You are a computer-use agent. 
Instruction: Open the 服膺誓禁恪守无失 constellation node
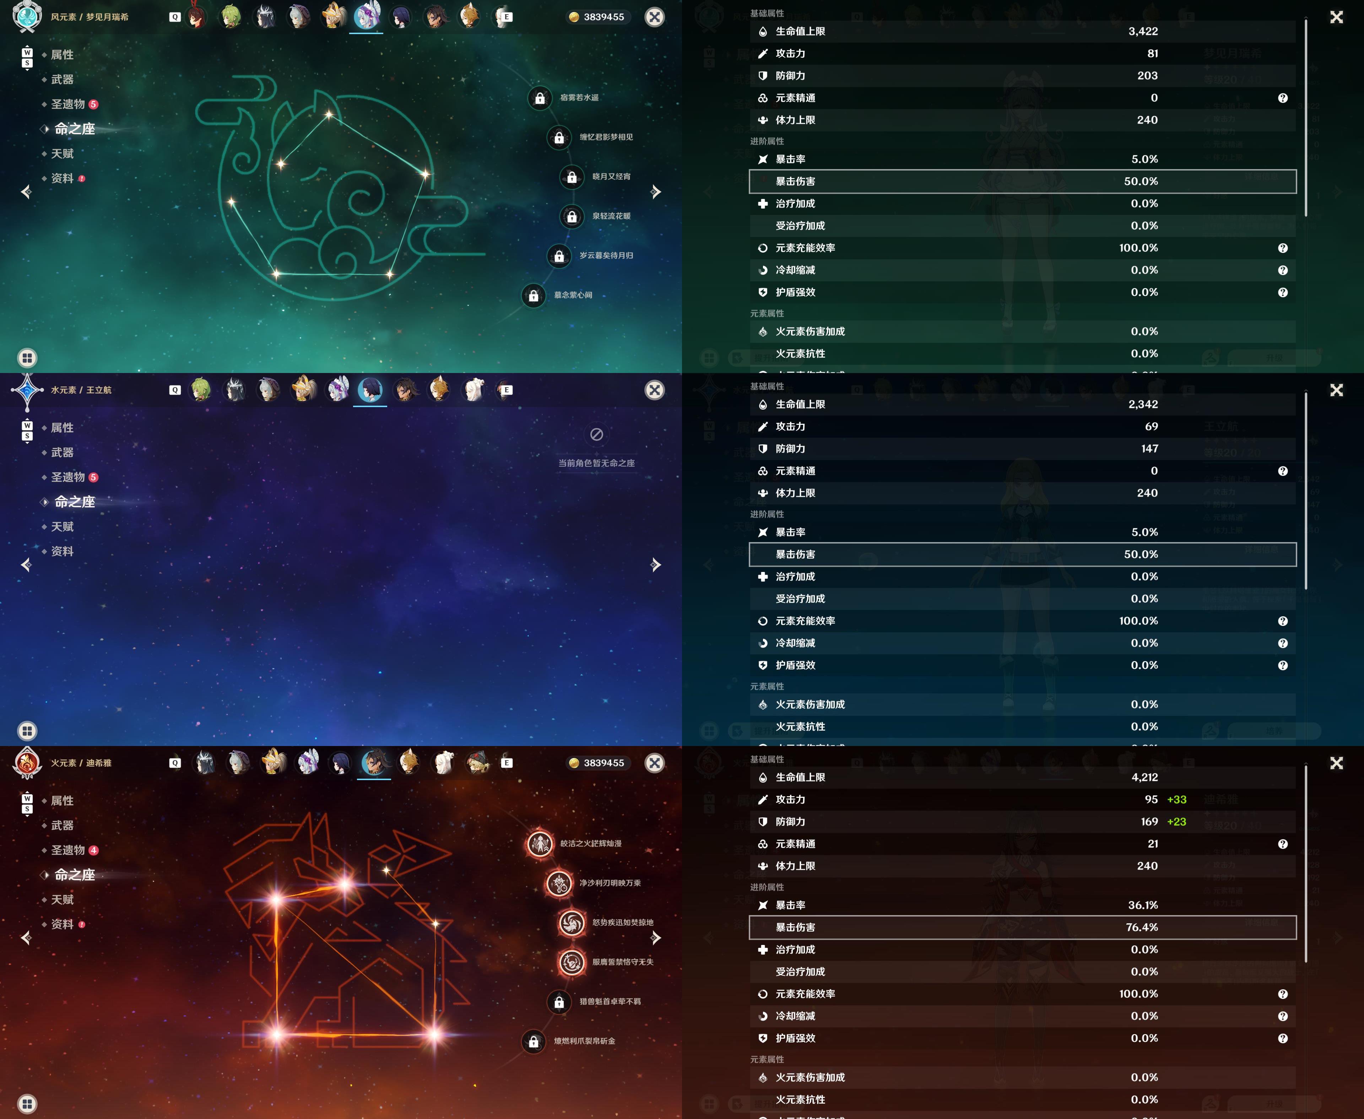pos(572,962)
